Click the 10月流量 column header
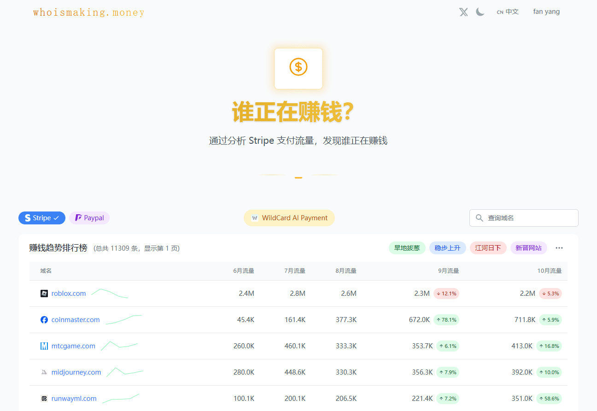Image resolution: width=597 pixels, height=411 pixels. [550, 271]
